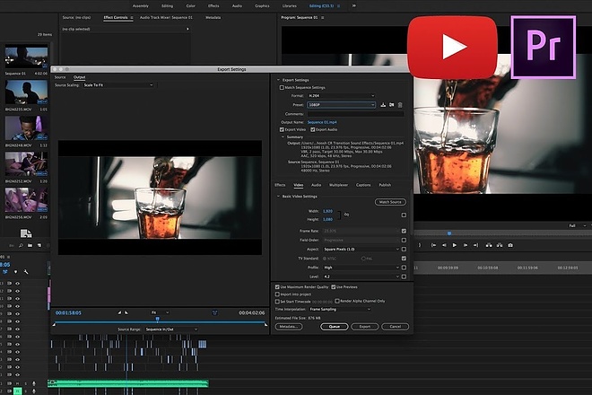Click the Lift button in Program monitor

[x=489, y=245]
